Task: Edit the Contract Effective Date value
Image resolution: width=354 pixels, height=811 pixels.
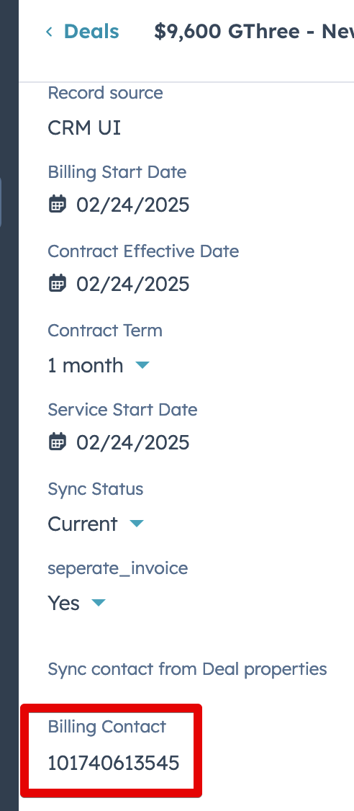Action: (x=133, y=284)
